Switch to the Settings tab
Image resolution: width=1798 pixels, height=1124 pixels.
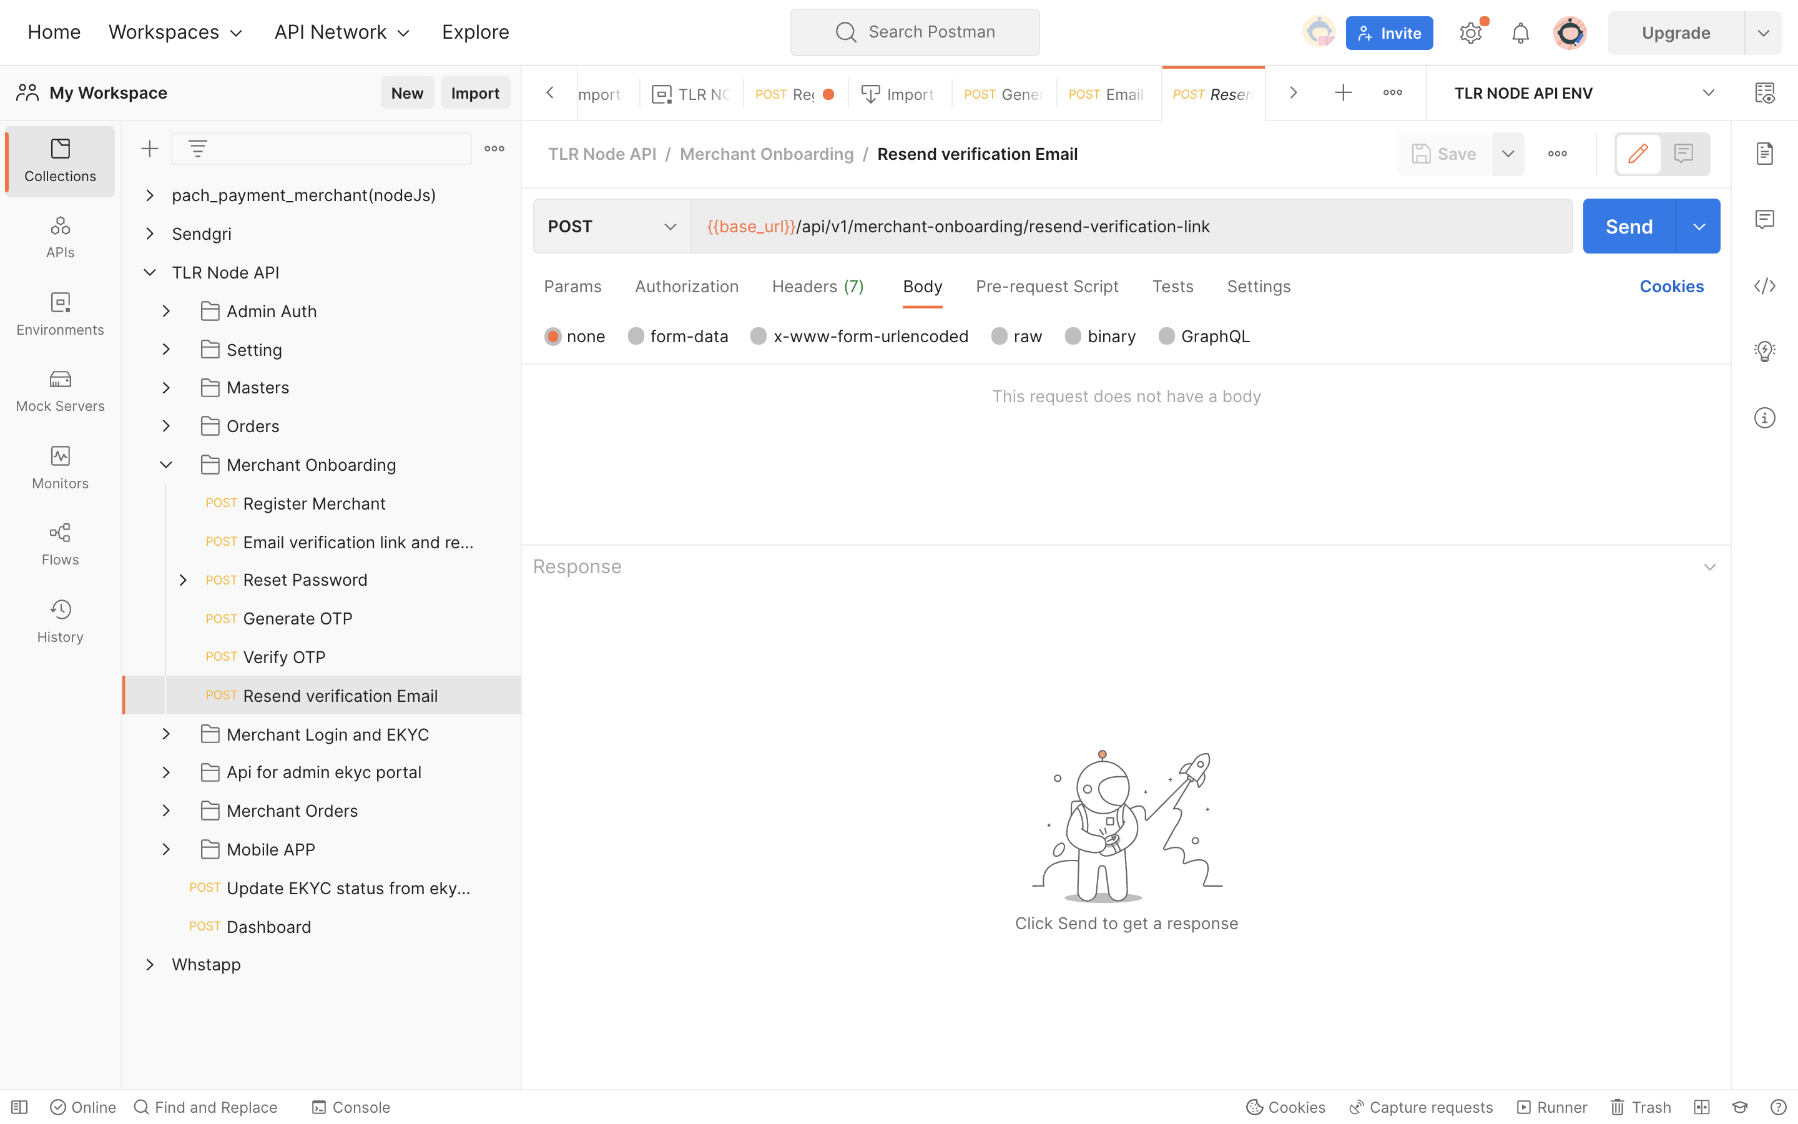tap(1259, 287)
